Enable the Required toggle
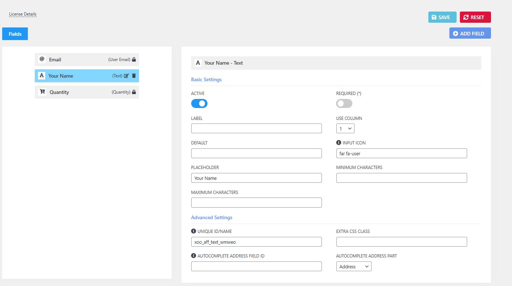The image size is (512, 286). point(344,104)
